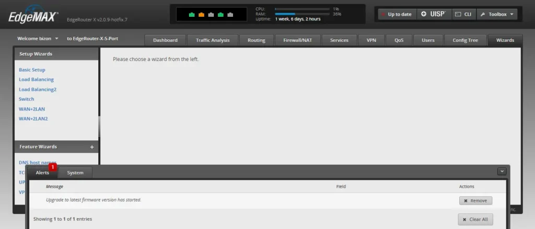
Task: Launch the CLI terminal
Action: tap(462, 14)
